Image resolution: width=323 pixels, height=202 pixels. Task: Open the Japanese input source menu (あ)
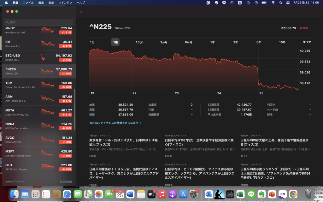coord(240,3)
